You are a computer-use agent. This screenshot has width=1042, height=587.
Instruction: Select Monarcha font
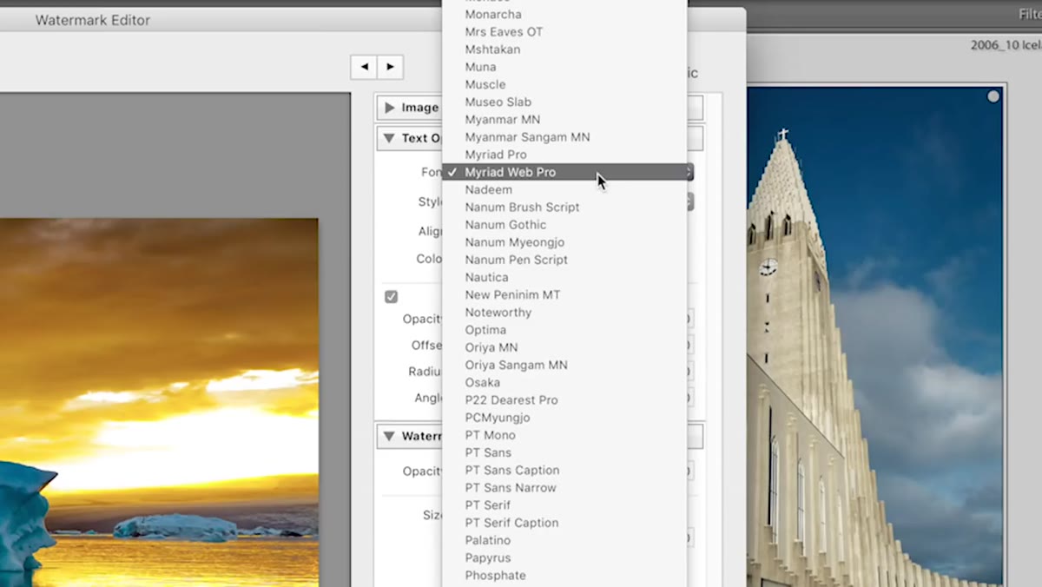pyautogui.click(x=564, y=14)
